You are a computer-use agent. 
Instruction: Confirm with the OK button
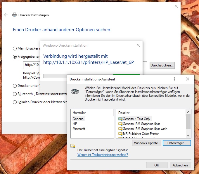pyautogui.click(x=157, y=165)
